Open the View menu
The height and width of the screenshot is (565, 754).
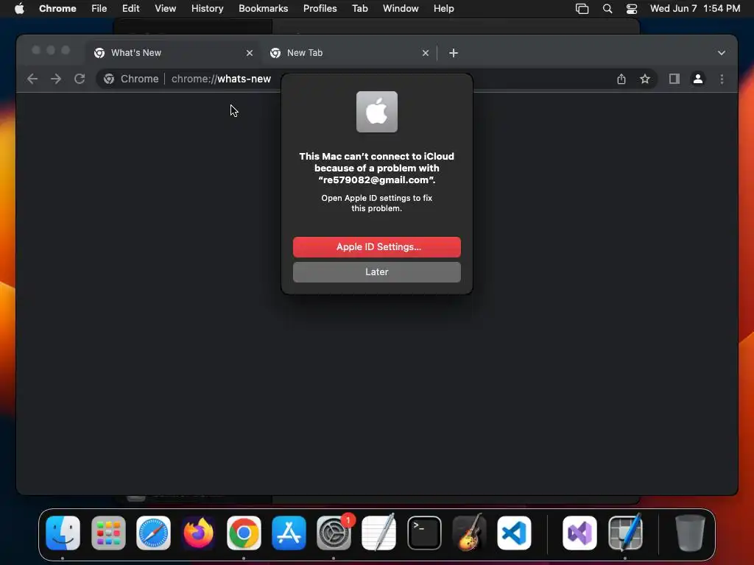click(165, 8)
